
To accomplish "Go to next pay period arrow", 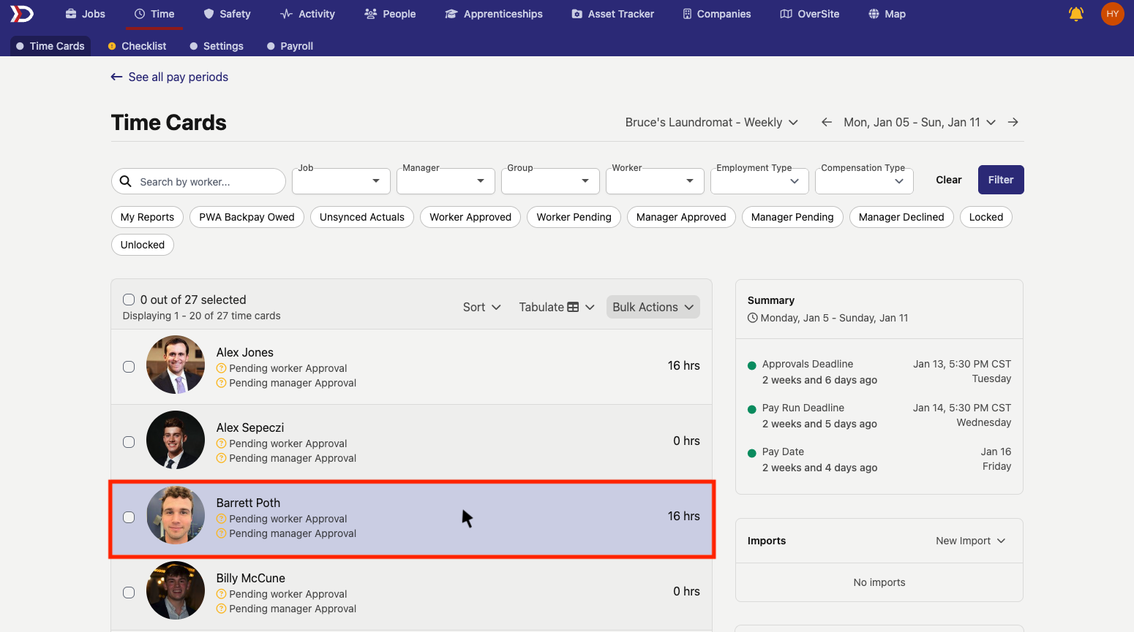I will (1013, 122).
